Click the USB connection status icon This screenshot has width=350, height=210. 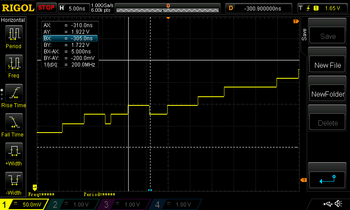[x=328, y=204]
